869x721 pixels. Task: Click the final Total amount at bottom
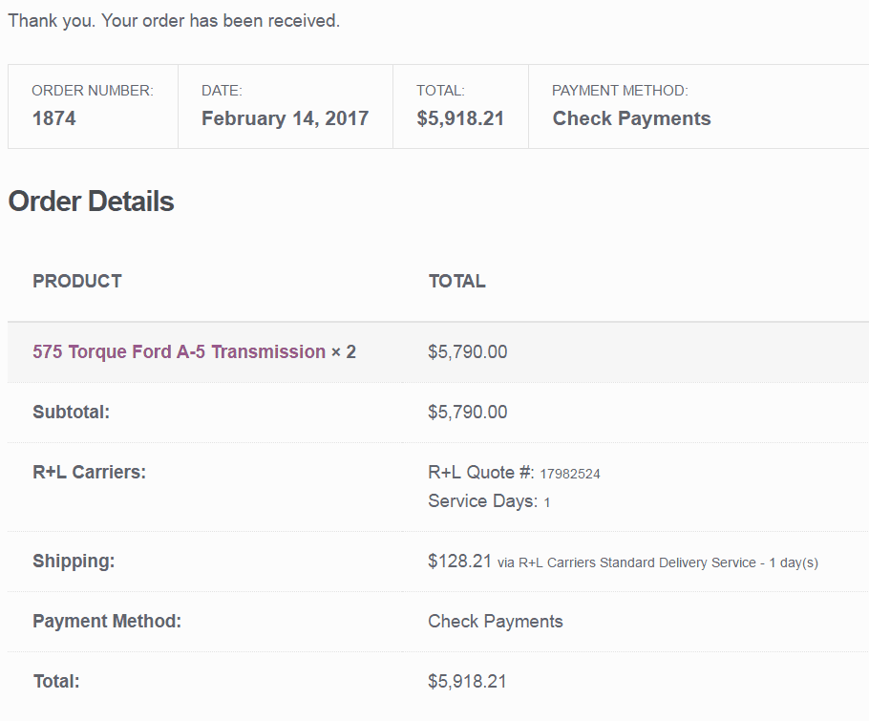(467, 681)
